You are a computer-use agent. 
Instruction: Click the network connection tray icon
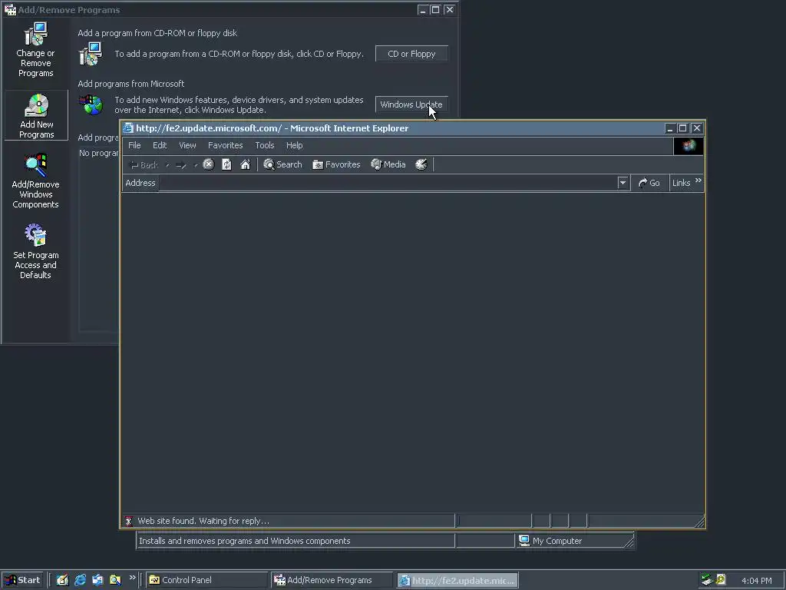(x=707, y=580)
